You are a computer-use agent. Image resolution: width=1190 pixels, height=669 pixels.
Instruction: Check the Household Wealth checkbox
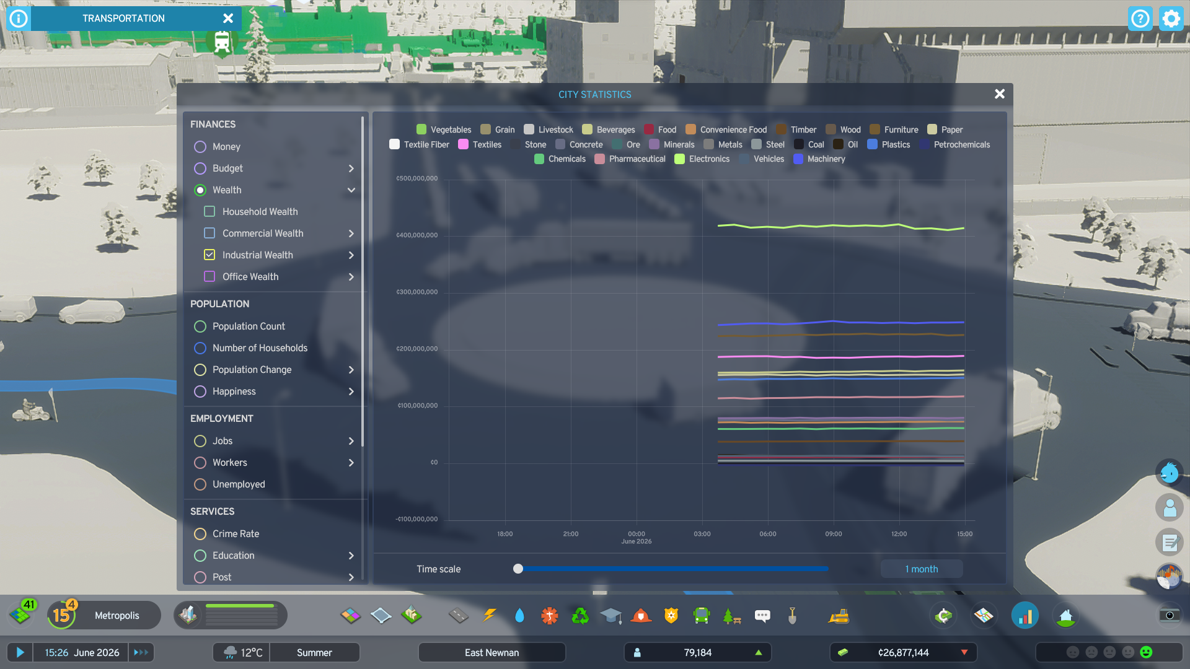pos(209,212)
